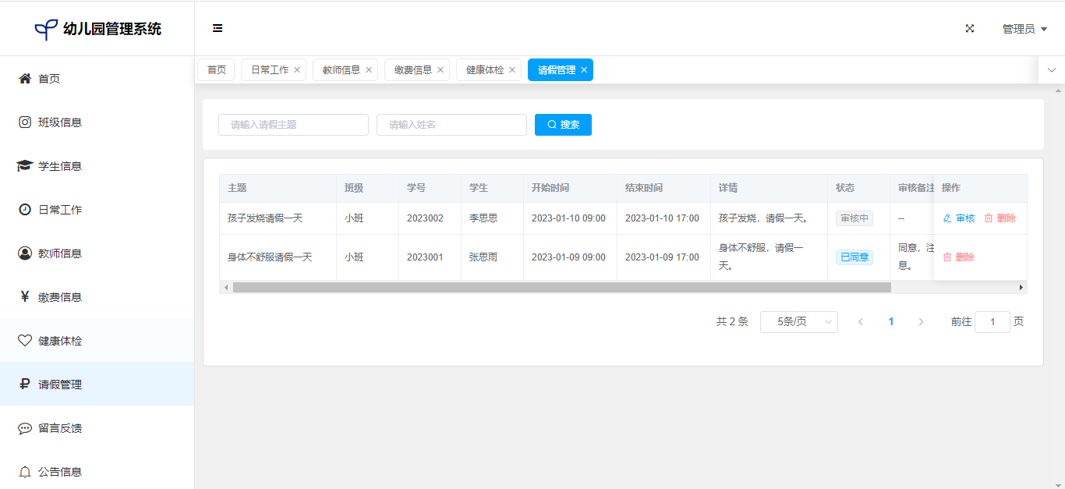This screenshot has height=489, width=1065.
Task: Toggle fullscreen with the expand icon
Action: click(970, 28)
